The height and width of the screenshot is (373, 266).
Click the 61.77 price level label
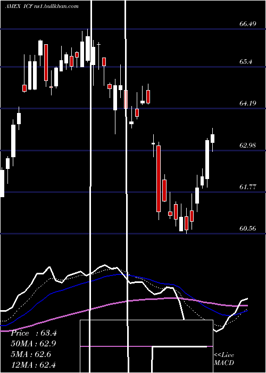248,187
